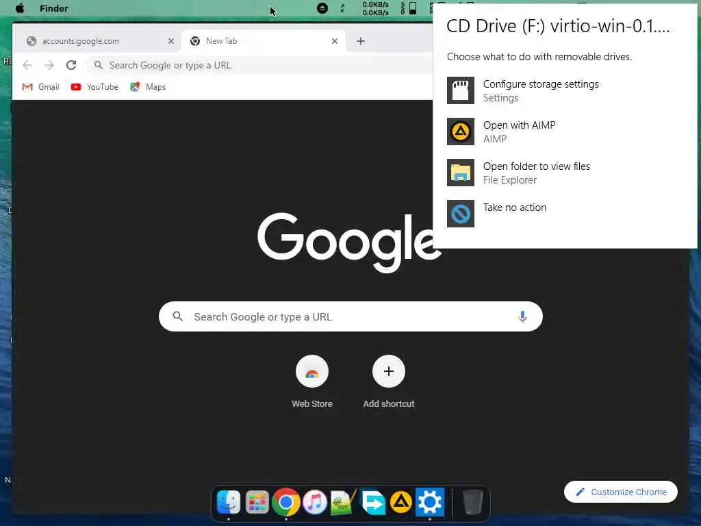
Task: Click the Google logo
Action: point(350,242)
